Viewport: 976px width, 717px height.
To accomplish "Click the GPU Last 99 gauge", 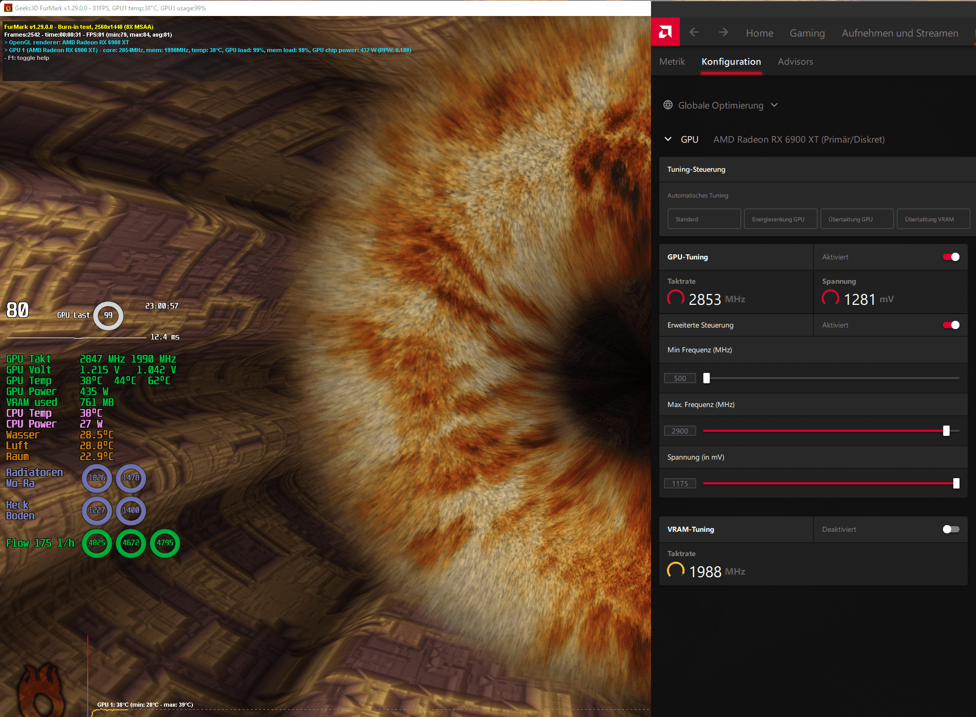I will 108,315.
